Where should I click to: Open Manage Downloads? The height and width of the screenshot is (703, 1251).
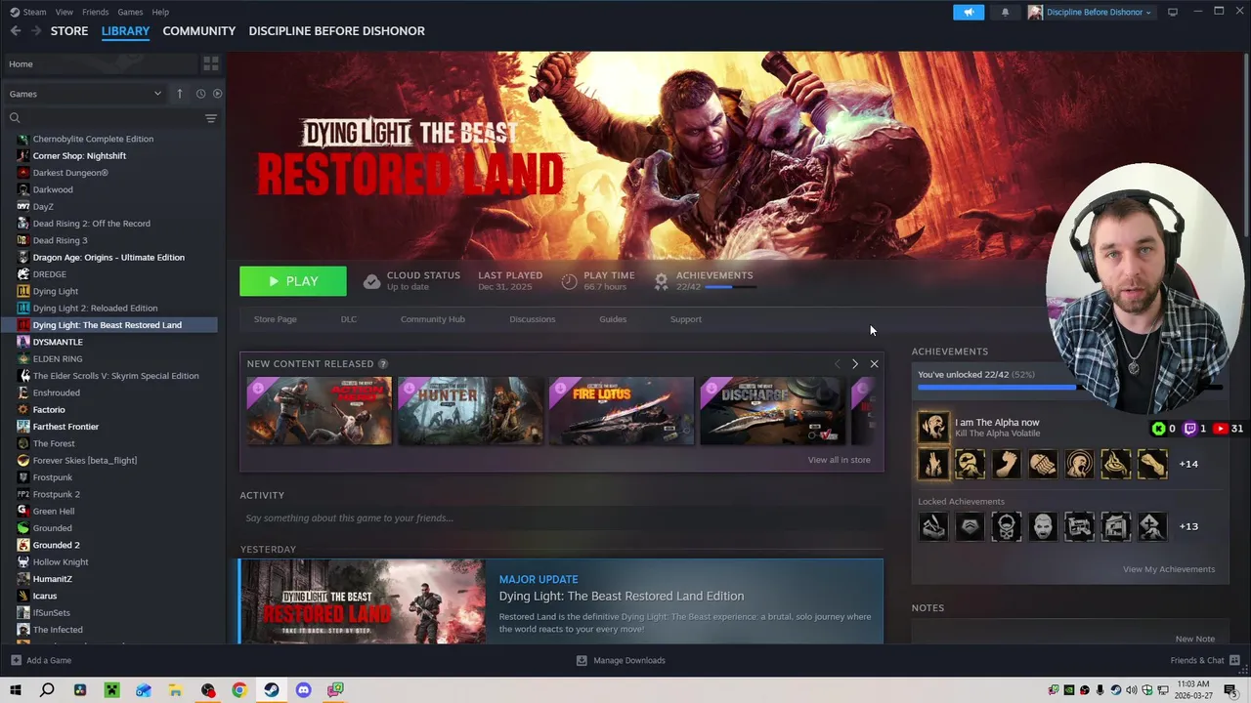pyautogui.click(x=621, y=661)
